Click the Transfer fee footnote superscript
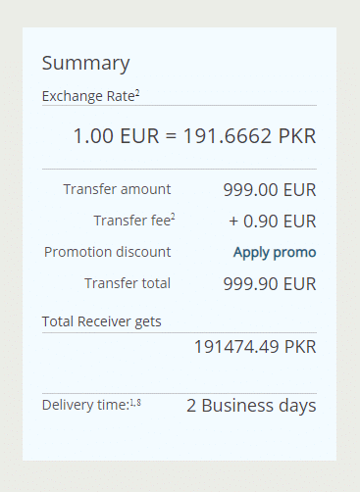The image size is (360, 492). [x=173, y=218]
